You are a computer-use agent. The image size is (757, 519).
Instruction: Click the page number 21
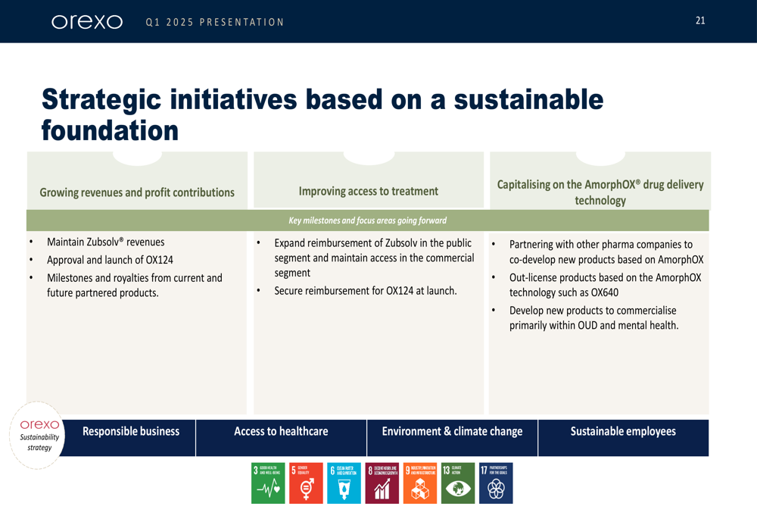pyautogui.click(x=700, y=20)
